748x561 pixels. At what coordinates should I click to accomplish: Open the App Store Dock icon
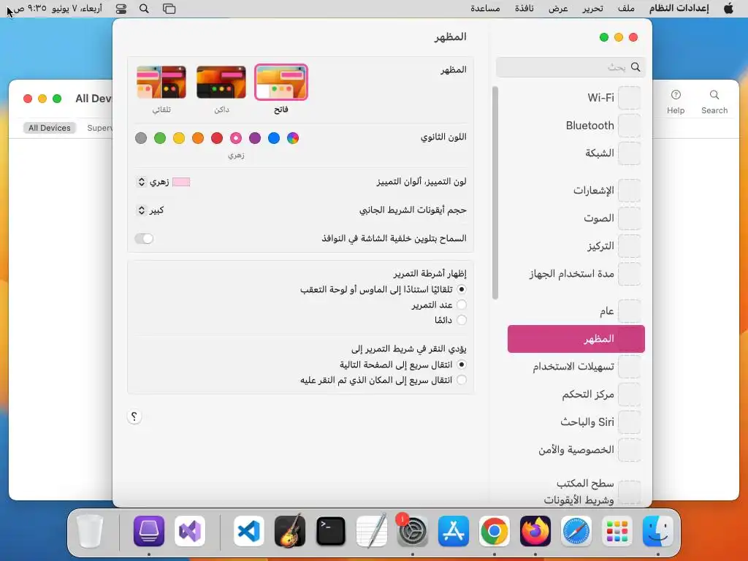(453, 531)
